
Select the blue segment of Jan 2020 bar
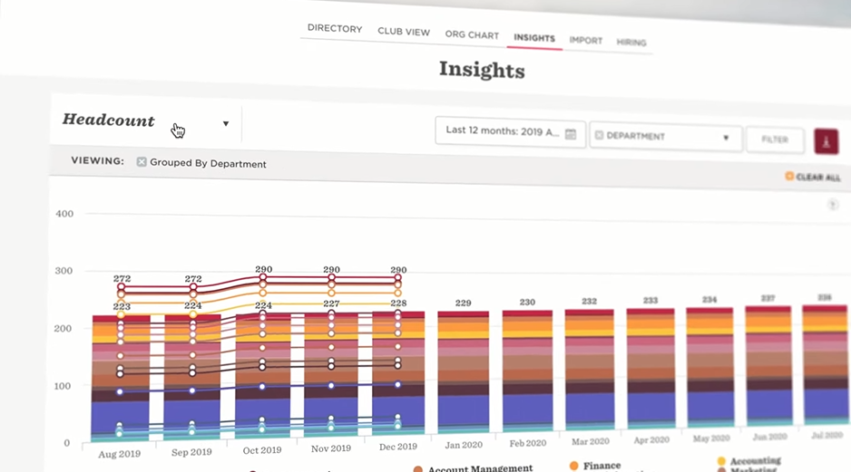pos(464,410)
